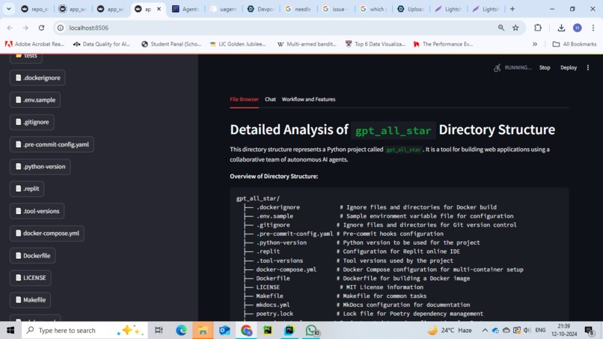Switch to the Upload browser tab
Screen dimensions: 603x339
pyautogui.click(x=411, y=9)
